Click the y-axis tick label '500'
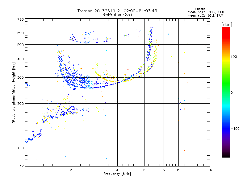Image resolution: width=247 pixels, height=185 pixels. [20, 44]
